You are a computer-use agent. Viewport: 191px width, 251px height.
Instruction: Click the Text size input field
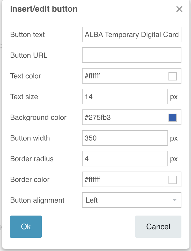pos(125,97)
